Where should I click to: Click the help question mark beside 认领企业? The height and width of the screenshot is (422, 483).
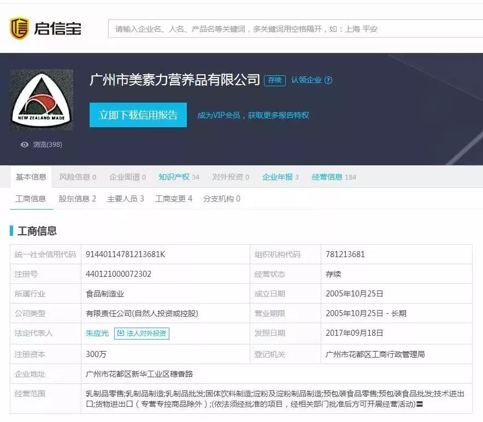[328, 80]
